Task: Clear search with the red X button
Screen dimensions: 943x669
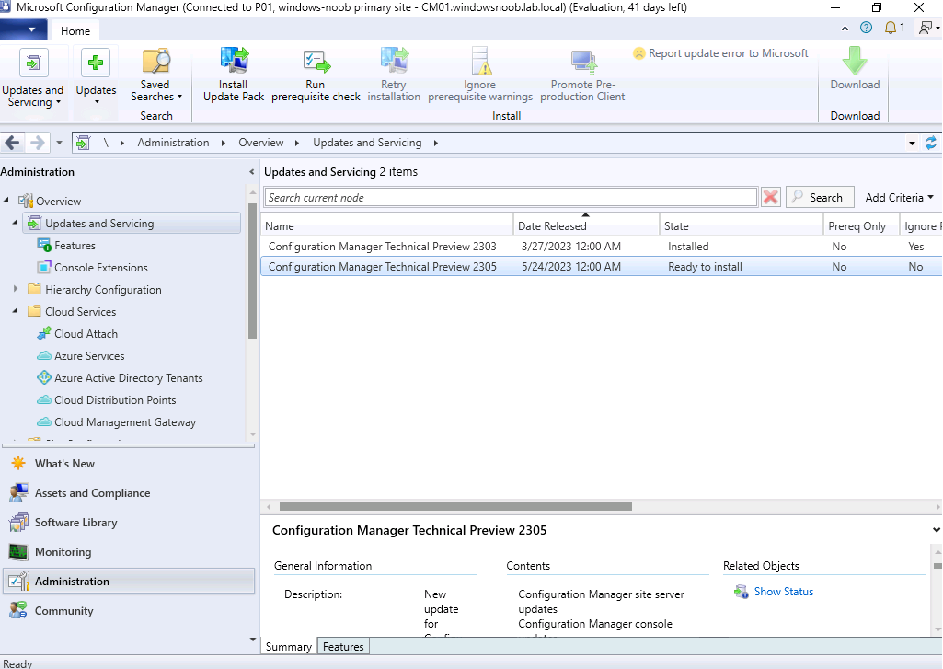Action: 770,197
